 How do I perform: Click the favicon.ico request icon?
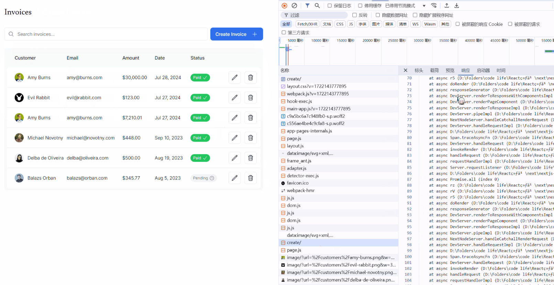pyautogui.click(x=283, y=183)
